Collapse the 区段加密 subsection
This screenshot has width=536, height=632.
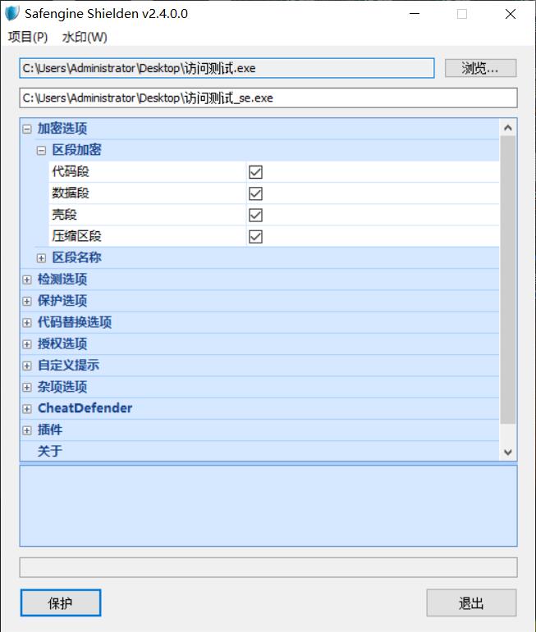pos(41,150)
